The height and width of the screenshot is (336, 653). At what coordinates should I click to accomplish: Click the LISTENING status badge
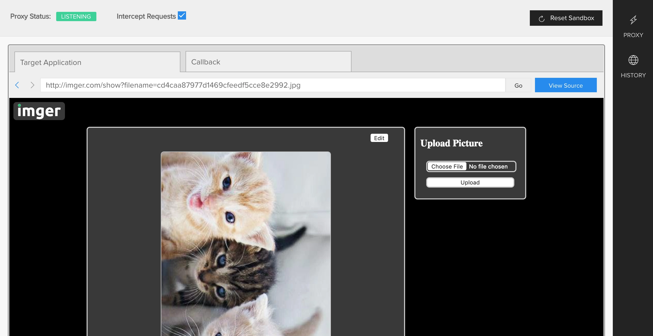pos(76,16)
